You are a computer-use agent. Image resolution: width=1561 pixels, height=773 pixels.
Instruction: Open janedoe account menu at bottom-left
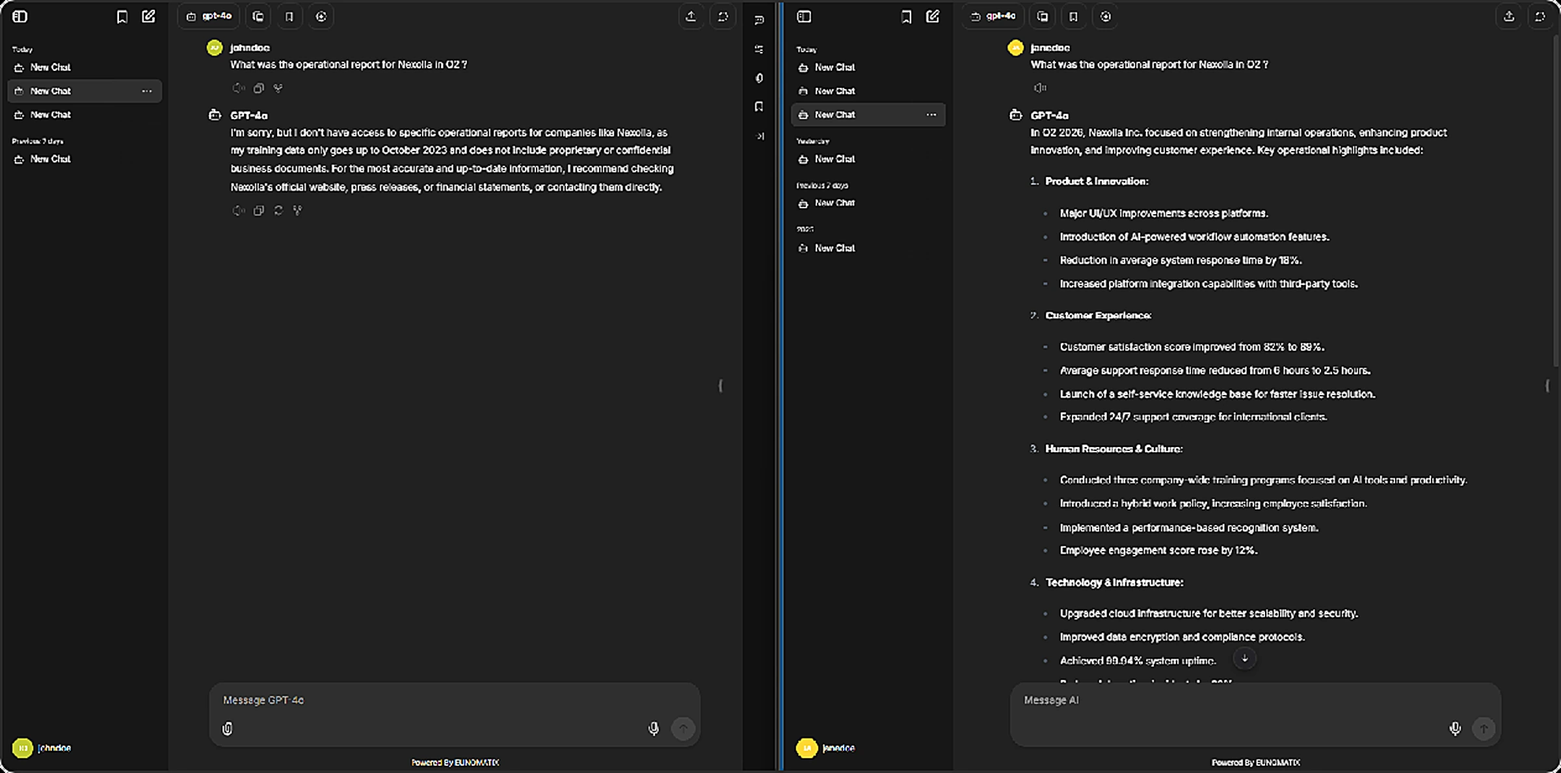pyautogui.click(x=826, y=748)
